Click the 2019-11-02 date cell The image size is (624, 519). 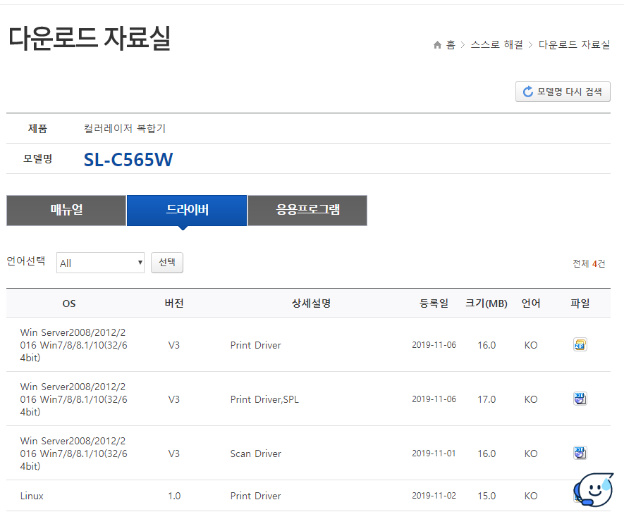coord(434,496)
